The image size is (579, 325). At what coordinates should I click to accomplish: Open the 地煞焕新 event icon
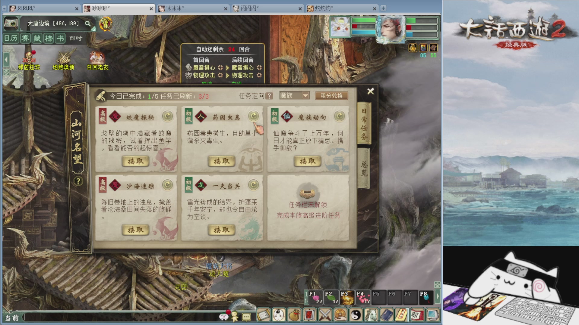click(63, 61)
